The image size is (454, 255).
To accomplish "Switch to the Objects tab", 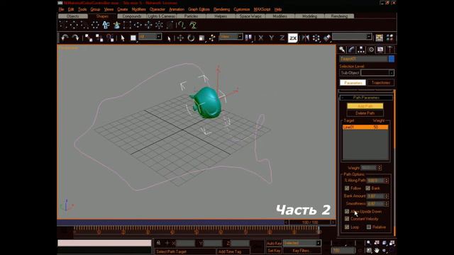I will point(72,16).
